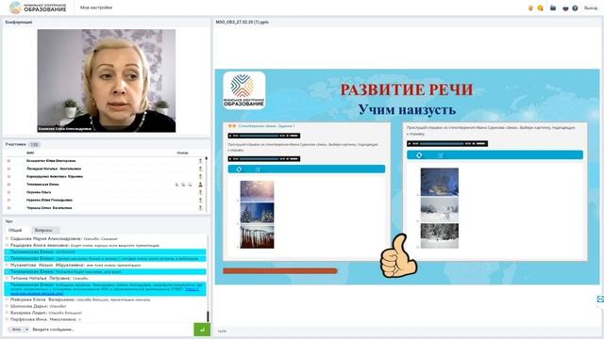
Task: Click the second audio progress bar, left slide panel
Action: click(x=260, y=159)
